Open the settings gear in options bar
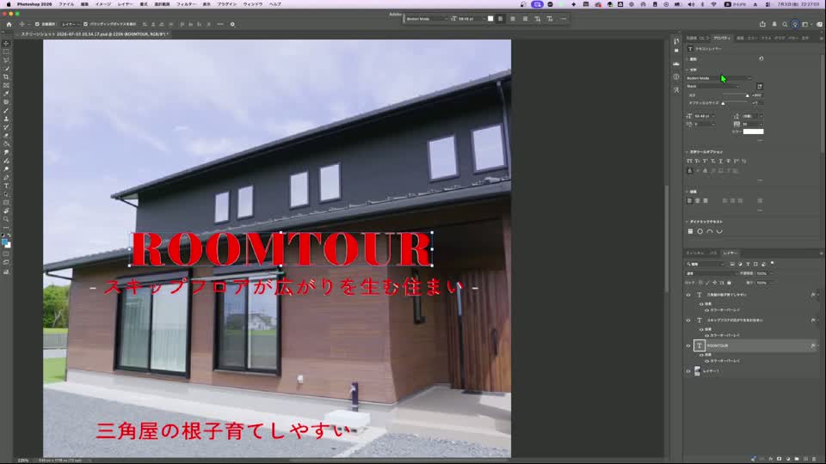This screenshot has height=464, width=826. click(x=232, y=24)
